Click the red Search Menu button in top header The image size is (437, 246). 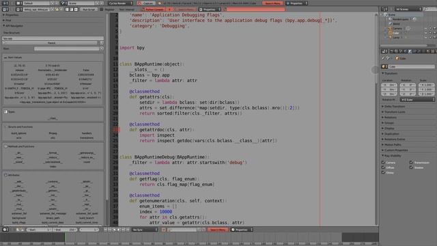coord(272,3)
